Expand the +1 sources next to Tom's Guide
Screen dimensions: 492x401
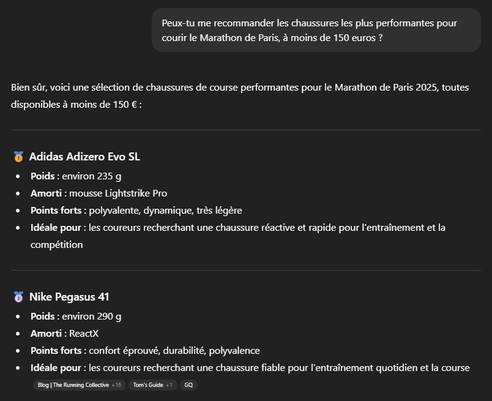click(170, 385)
